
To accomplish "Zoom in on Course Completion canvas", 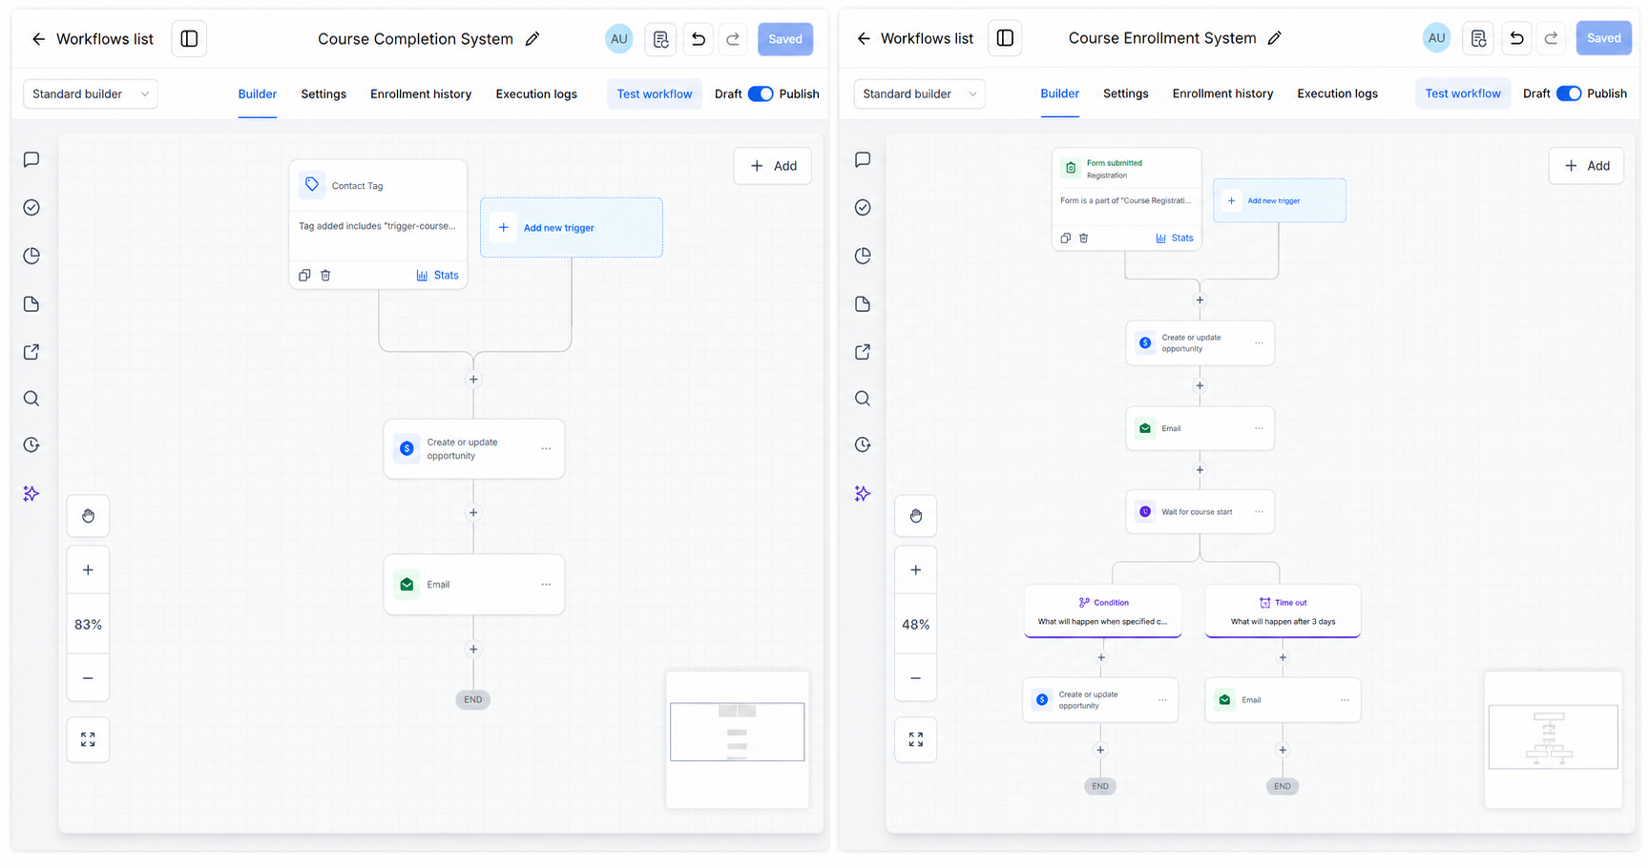I will [88, 570].
